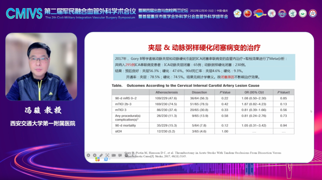Click the red text 闭塞原因
The height and width of the screenshot is (180, 322).
pos(227,77)
